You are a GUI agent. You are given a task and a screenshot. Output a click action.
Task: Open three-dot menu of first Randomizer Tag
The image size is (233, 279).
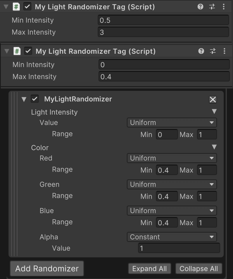(x=224, y=7)
